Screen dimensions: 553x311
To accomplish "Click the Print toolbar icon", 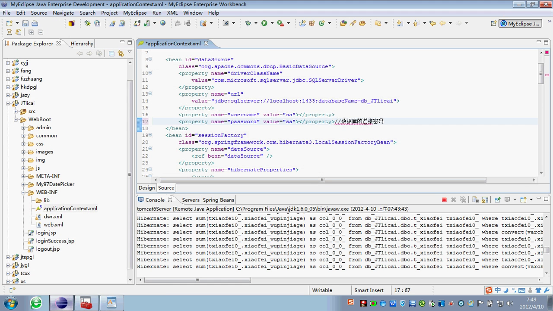I will (35, 23).
